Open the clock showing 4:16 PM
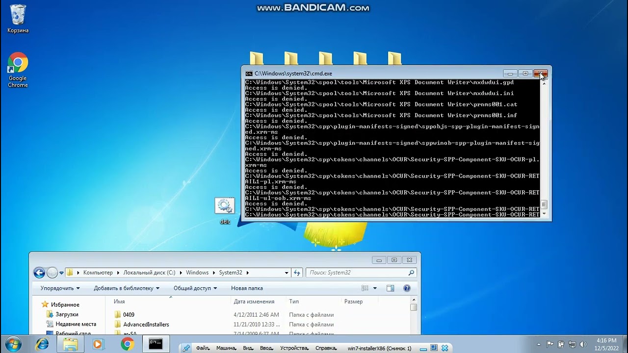Image resolution: width=628 pixels, height=353 pixels. click(x=606, y=344)
